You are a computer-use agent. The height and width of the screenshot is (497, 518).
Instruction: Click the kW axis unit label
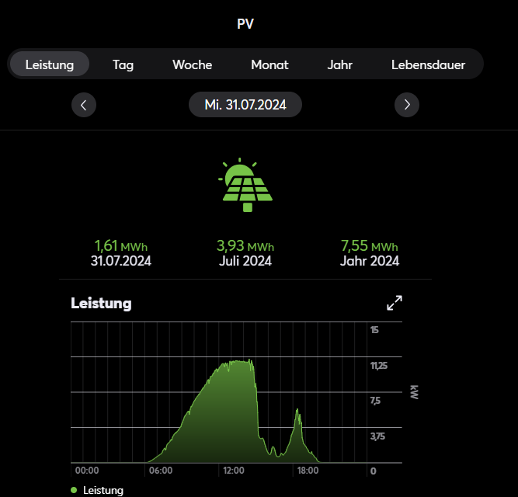point(414,392)
